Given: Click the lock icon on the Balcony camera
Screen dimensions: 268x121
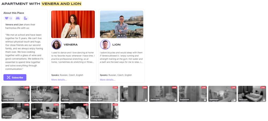Looking at the screenshot, I should click(116, 117).
